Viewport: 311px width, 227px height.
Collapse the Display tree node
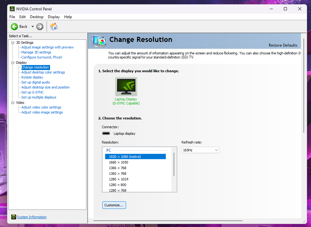13,63
